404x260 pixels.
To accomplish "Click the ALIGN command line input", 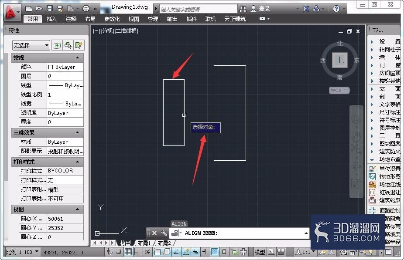I will pos(239,233).
